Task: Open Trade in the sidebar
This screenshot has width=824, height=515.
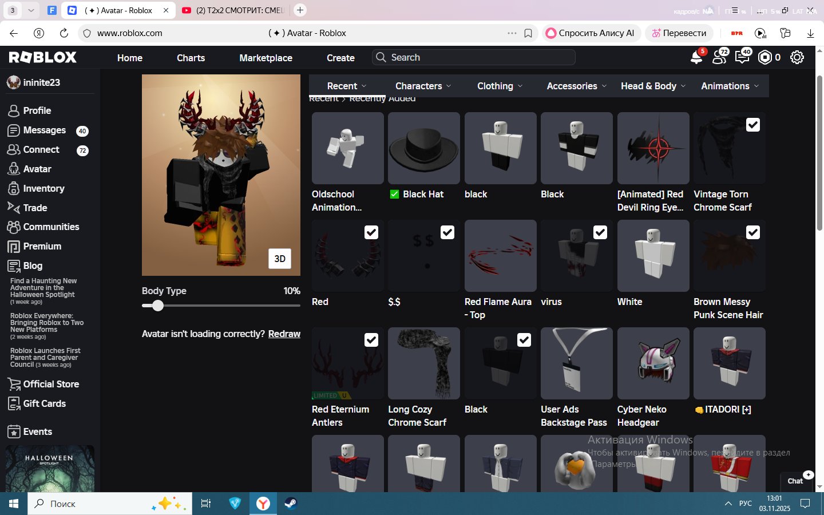Action: tap(35, 208)
